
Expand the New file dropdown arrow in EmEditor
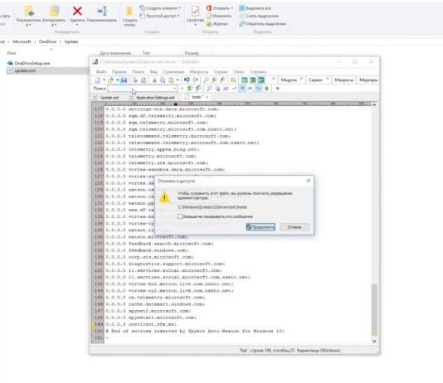(x=104, y=80)
